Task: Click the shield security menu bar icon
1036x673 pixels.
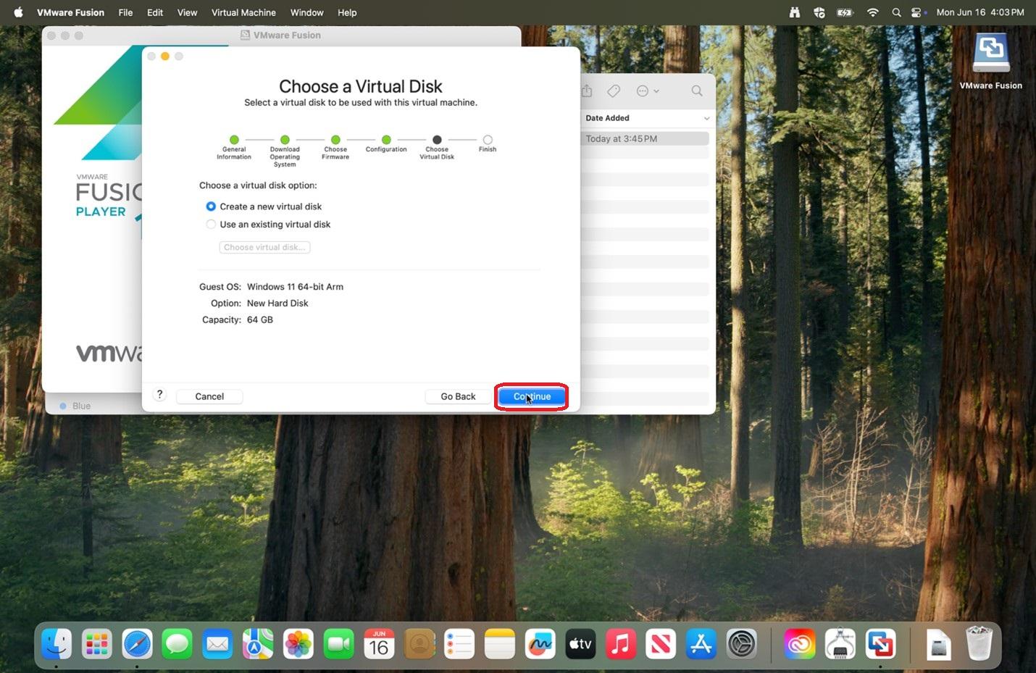Action: (x=819, y=12)
